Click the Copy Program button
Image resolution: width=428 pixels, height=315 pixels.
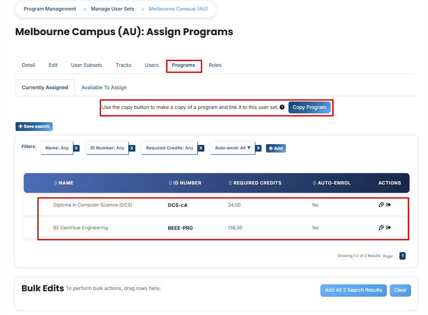coord(309,107)
